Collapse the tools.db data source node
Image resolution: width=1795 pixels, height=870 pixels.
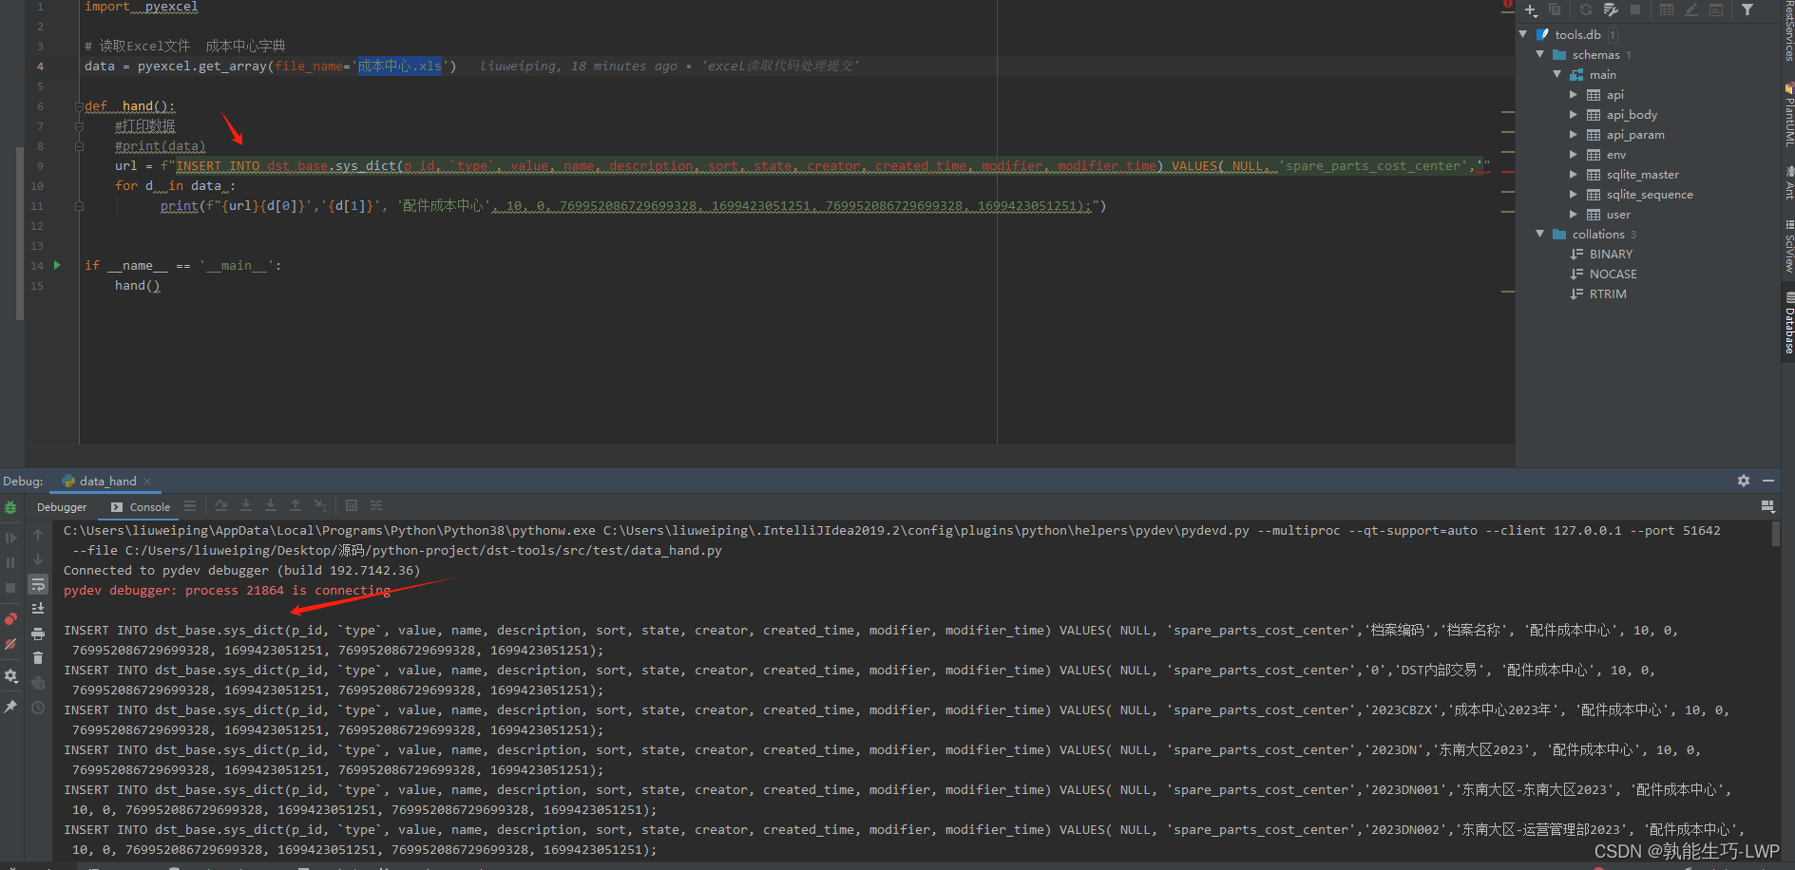1523,34
